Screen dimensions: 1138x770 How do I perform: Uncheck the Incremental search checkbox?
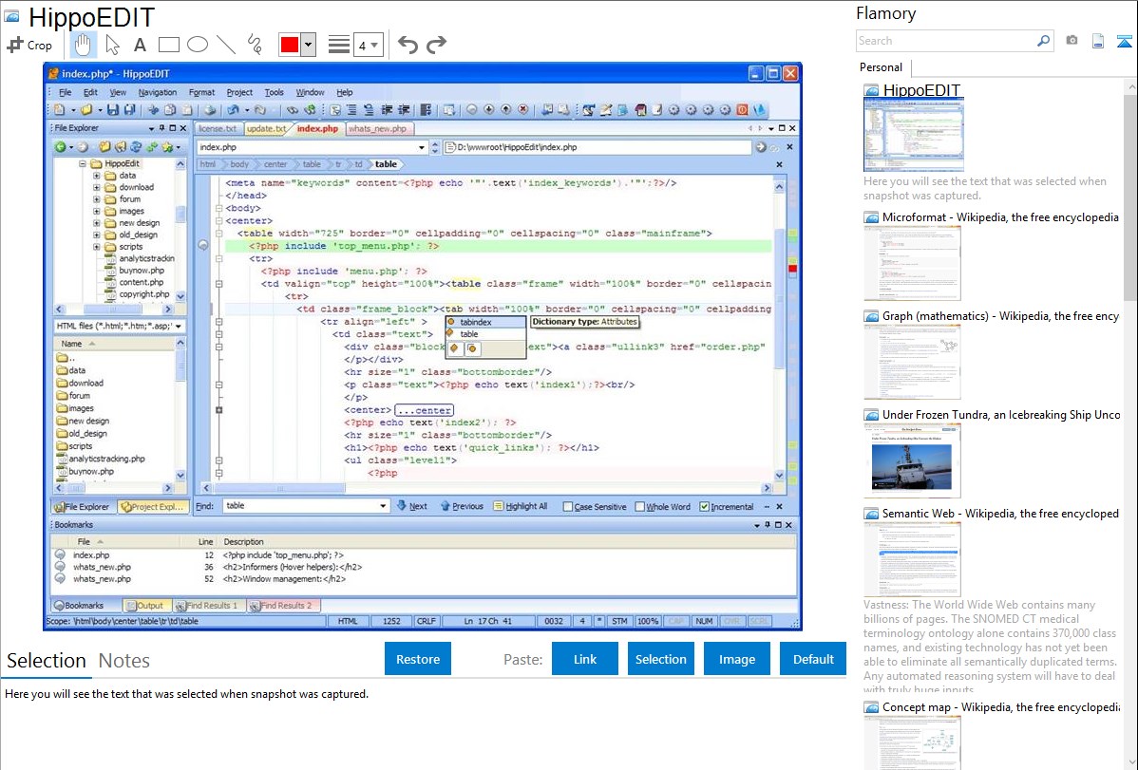pyautogui.click(x=704, y=507)
